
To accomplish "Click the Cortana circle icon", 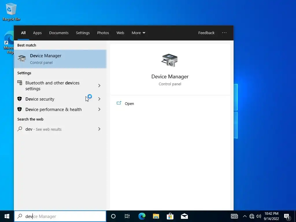I will click(x=113, y=216).
